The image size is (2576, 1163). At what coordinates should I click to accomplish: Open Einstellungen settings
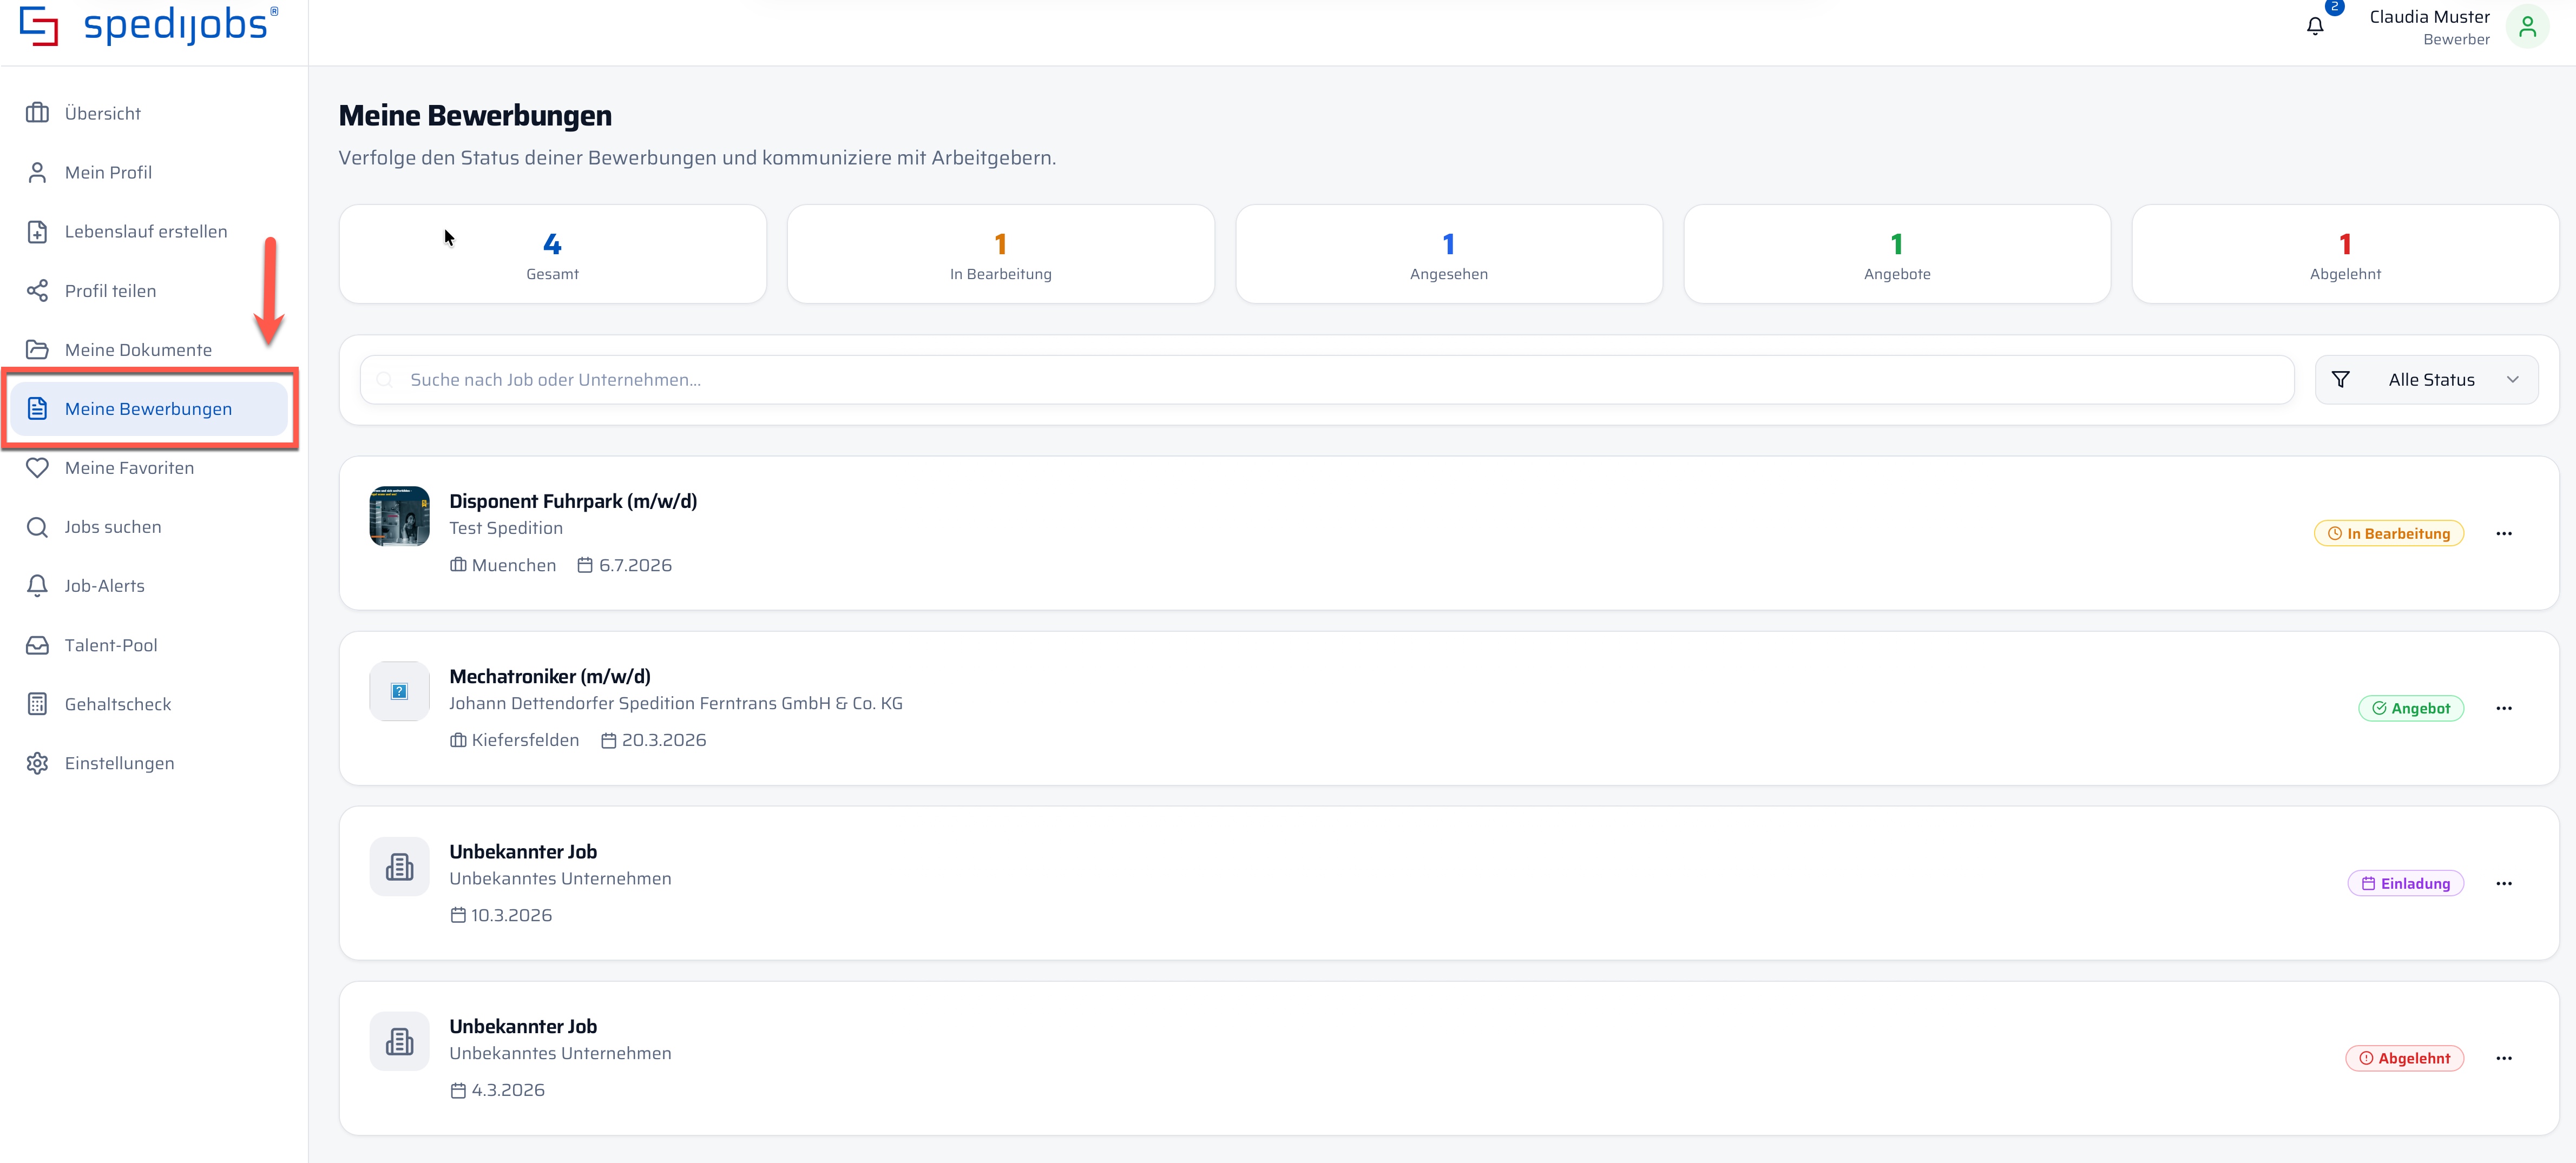coord(149,763)
